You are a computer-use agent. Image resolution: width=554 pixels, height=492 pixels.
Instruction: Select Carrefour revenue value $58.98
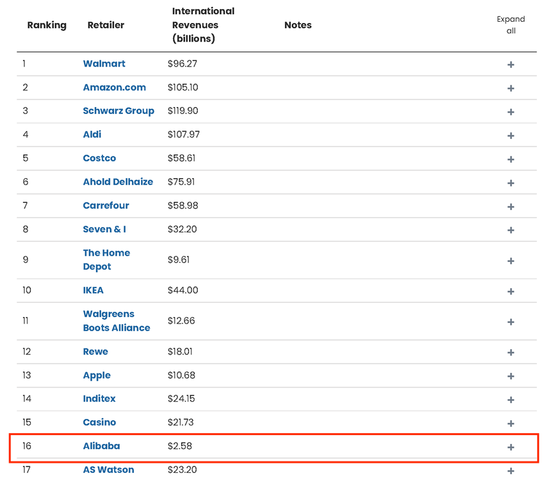183,206
